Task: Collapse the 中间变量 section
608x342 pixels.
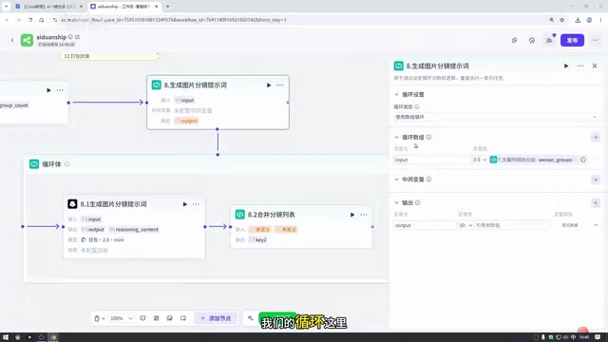Action: (x=396, y=180)
